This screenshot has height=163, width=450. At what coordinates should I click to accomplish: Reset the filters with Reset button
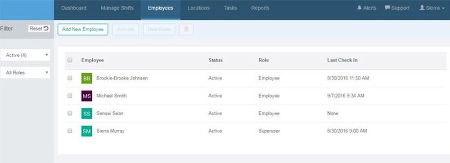39,29
